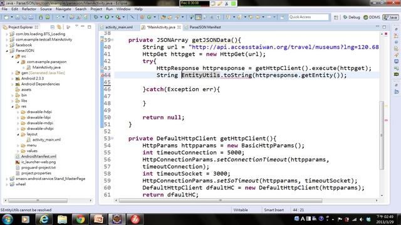Open the Debug configurations dropdown arrow

(101, 17)
